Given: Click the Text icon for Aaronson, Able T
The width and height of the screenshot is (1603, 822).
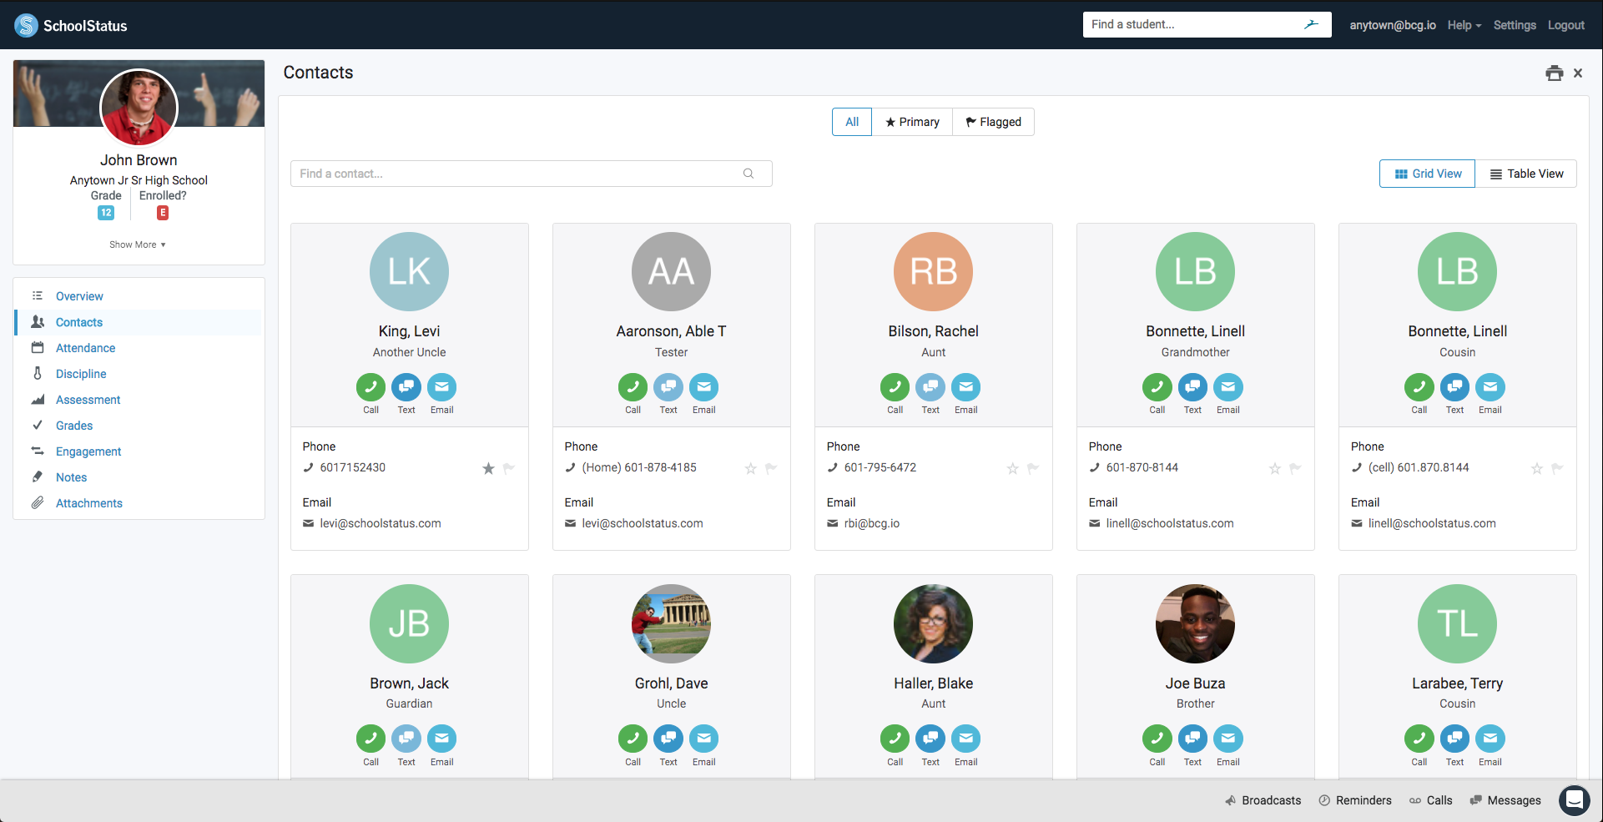Looking at the screenshot, I should coord(668,387).
